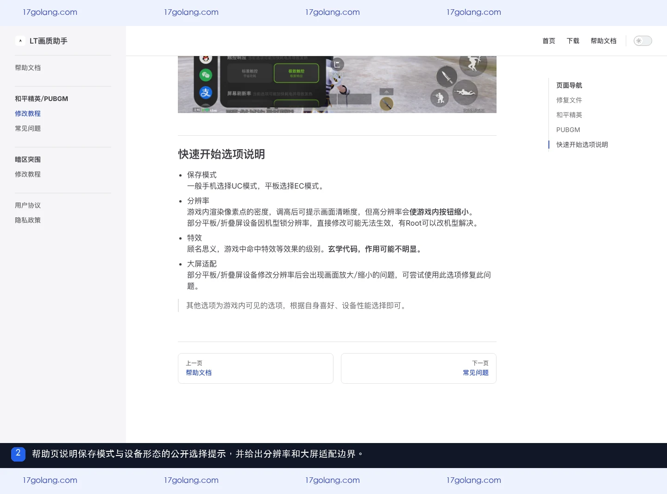667x494 pixels.
Task: Click the 分辨率 list item title
Action: pos(198,201)
